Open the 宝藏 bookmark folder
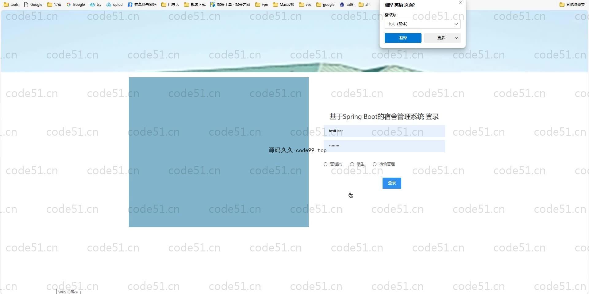 pos(54,5)
